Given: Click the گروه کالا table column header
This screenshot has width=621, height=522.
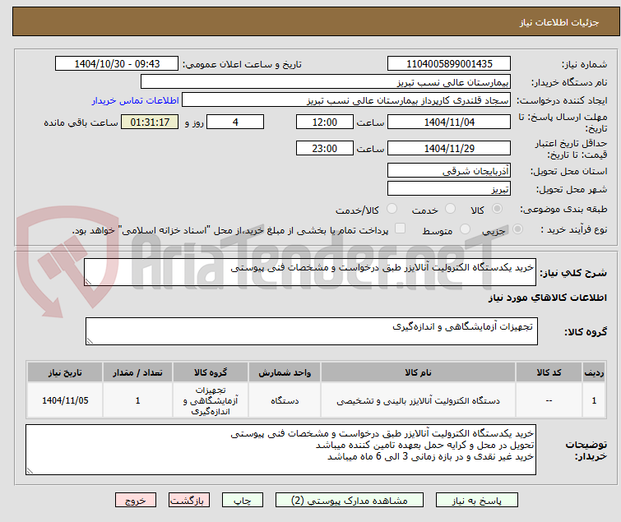Looking at the screenshot, I should coord(211,372).
